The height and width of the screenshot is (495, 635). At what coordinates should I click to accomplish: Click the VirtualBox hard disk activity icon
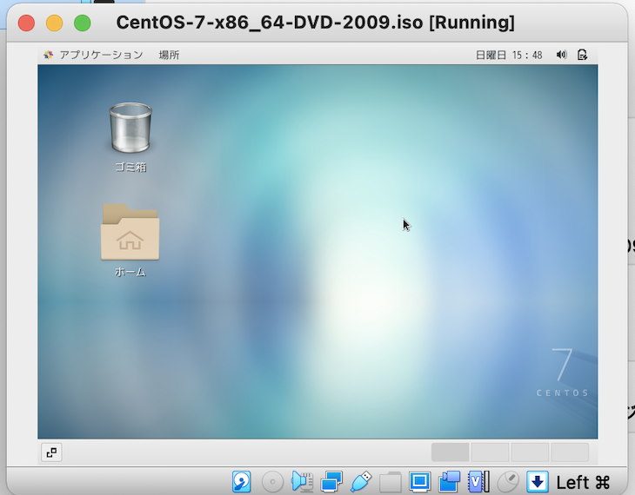click(x=242, y=482)
